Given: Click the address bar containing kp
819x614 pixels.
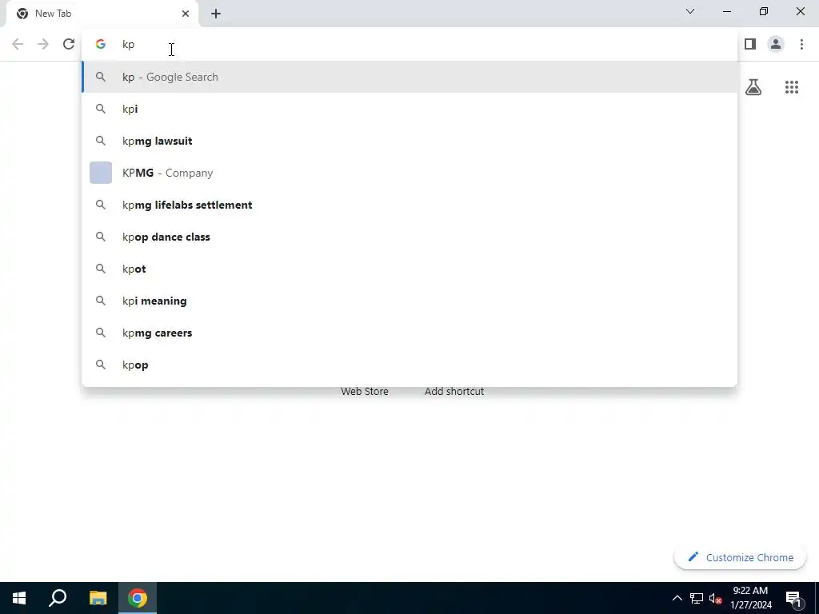Looking at the screenshot, I should click(409, 45).
